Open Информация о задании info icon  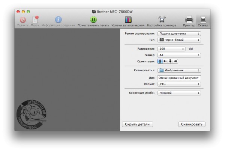click(x=58, y=19)
